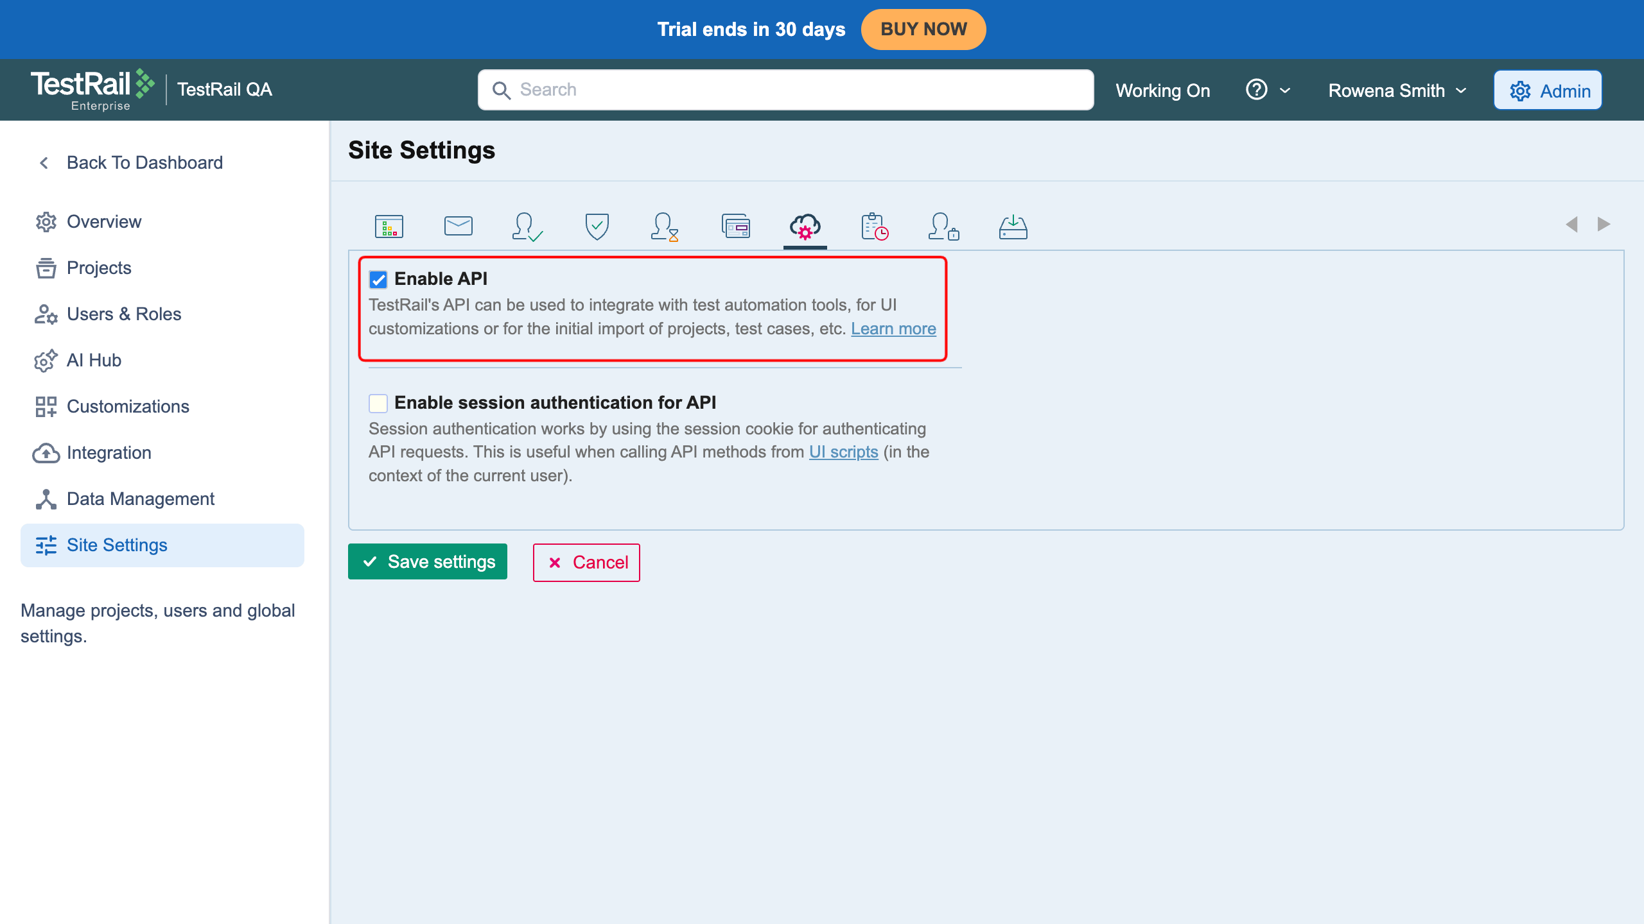
Task: Click the back chevron icon
Action: click(x=44, y=163)
